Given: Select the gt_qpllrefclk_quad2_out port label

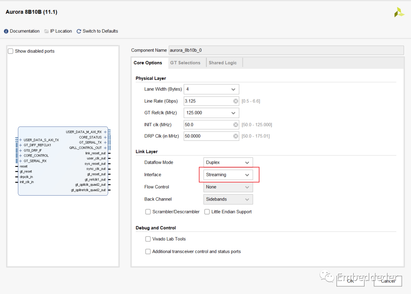Looking at the screenshot, I should point(88,190).
